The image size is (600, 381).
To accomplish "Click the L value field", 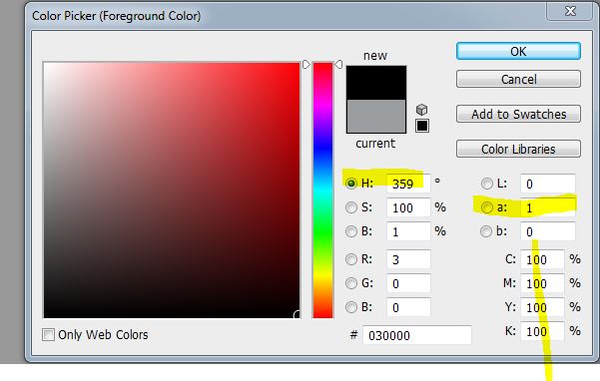I will 547,184.
